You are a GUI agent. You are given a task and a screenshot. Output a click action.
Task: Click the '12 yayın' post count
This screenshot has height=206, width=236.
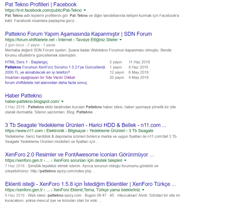point(117,72)
